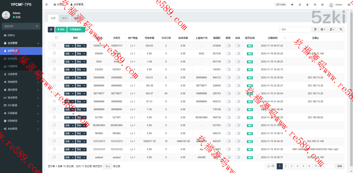Image resolution: width=353 pixels, height=173 pixels.
Task: Toggle the 冻结 switch for user 656565
Action: tap(238, 54)
